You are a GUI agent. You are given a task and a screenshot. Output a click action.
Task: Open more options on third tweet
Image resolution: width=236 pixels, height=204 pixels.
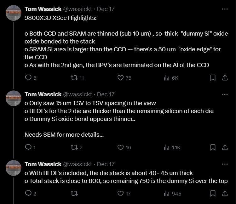tap(225, 164)
